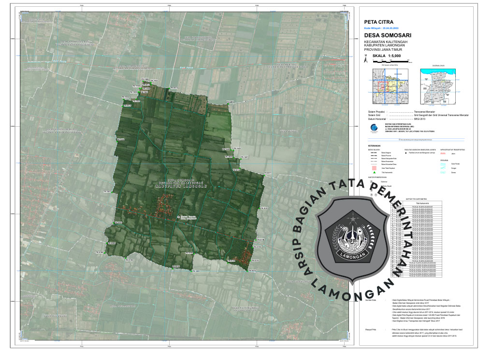
Task: Click the Batas Negara line symbol in legend
Action: coord(374,152)
